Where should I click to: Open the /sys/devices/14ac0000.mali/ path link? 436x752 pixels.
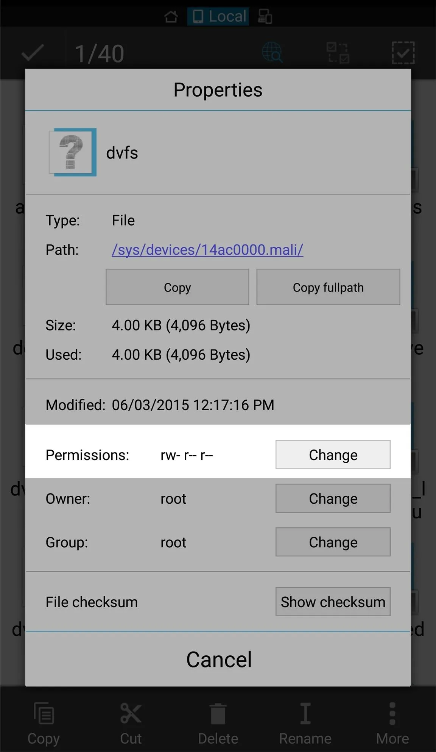207,250
